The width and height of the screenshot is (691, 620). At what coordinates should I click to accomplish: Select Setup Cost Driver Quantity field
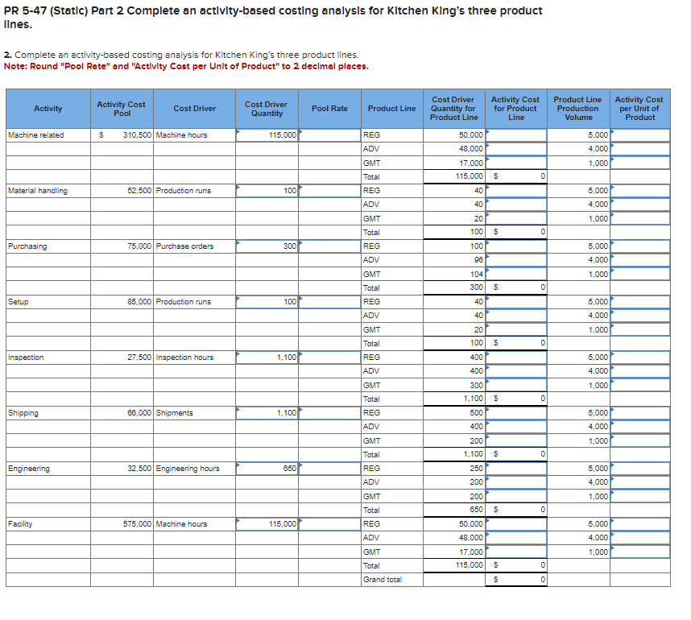point(267,302)
